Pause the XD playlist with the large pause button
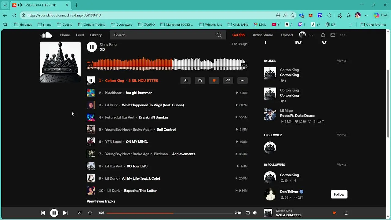391x220 pixels. (92, 47)
